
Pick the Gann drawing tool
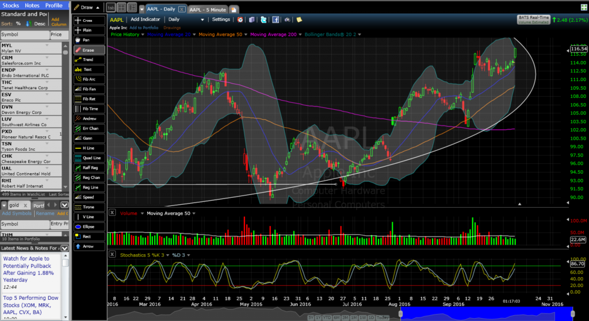(x=89, y=138)
